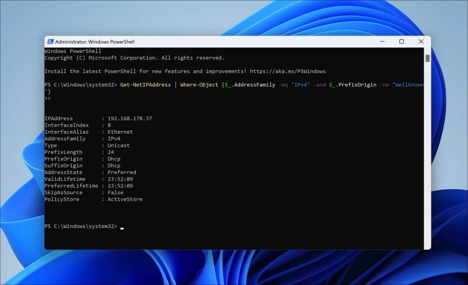Click the Where-Object command text
The image size is (468, 285).
tap(199, 85)
